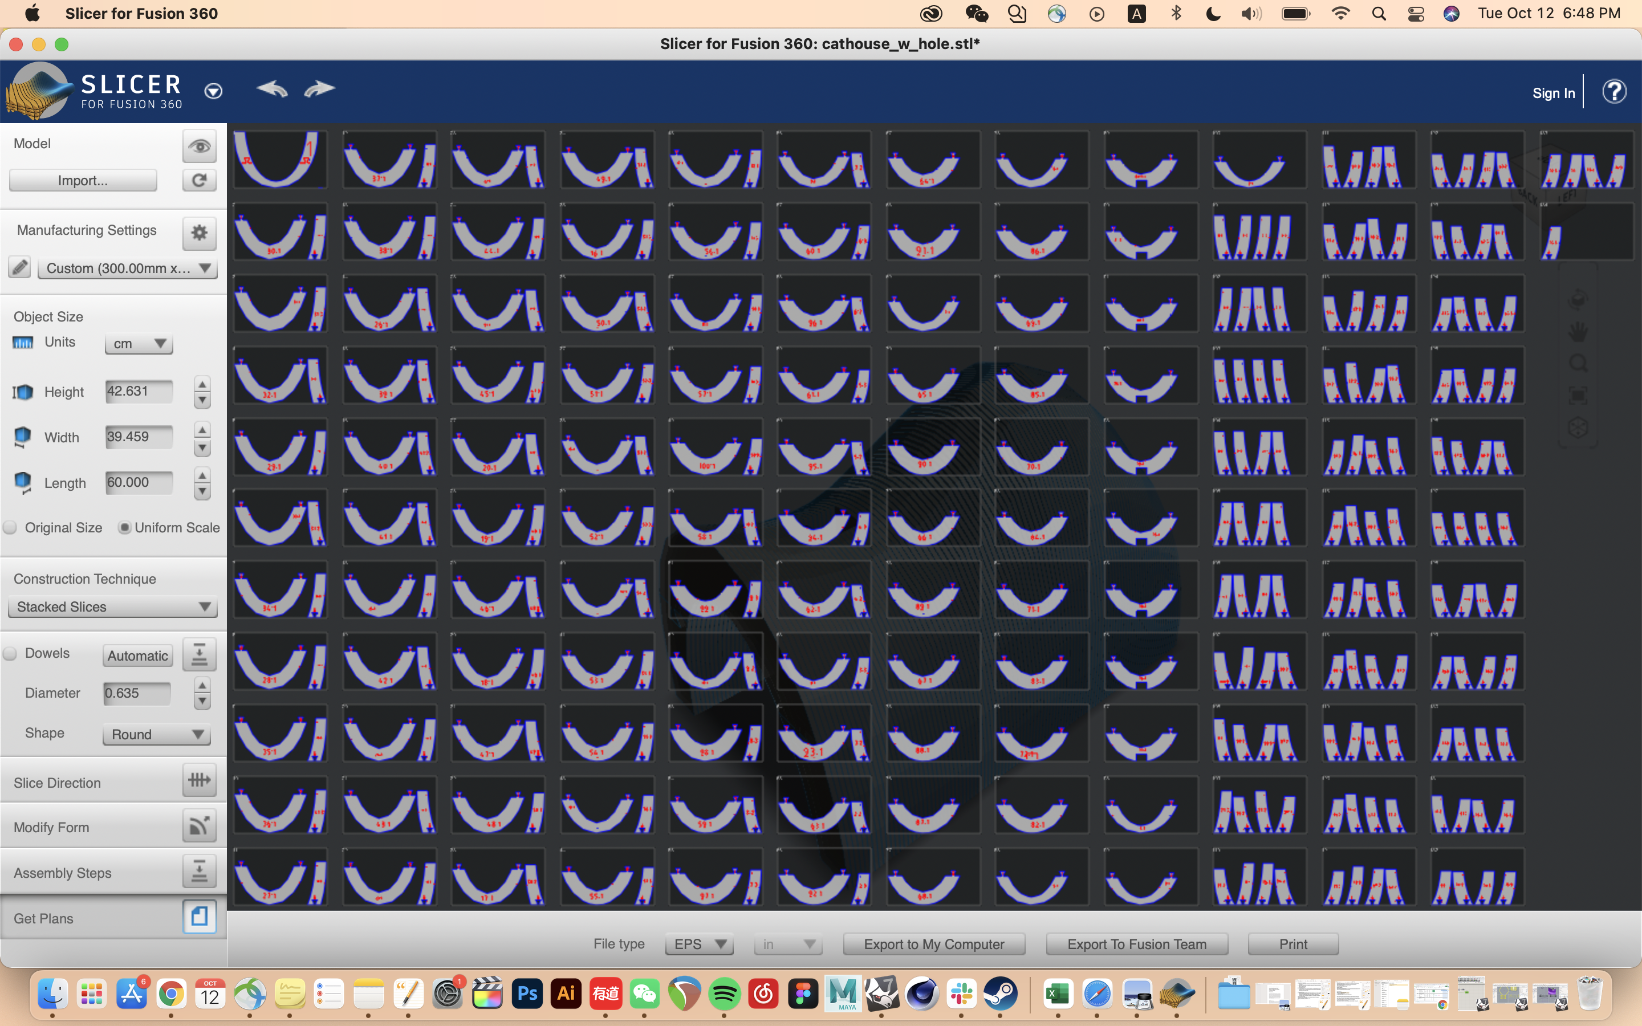Increase Length with the up stepper
This screenshot has width=1642, height=1026.
pyautogui.click(x=202, y=475)
